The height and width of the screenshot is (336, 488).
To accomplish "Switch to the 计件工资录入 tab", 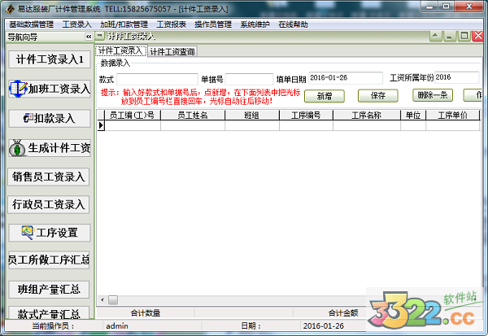I will pyautogui.click(x=120, y=50).
